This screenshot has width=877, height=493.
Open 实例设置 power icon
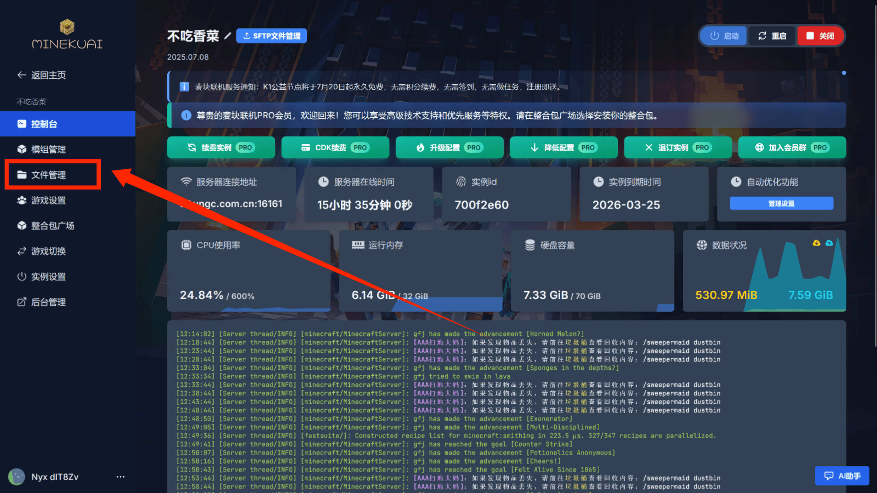click(22, 276)
